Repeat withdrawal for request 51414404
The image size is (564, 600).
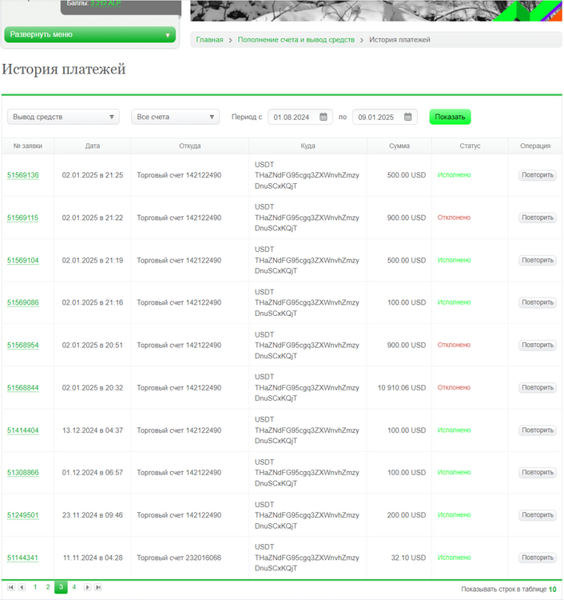pos(538,430)
